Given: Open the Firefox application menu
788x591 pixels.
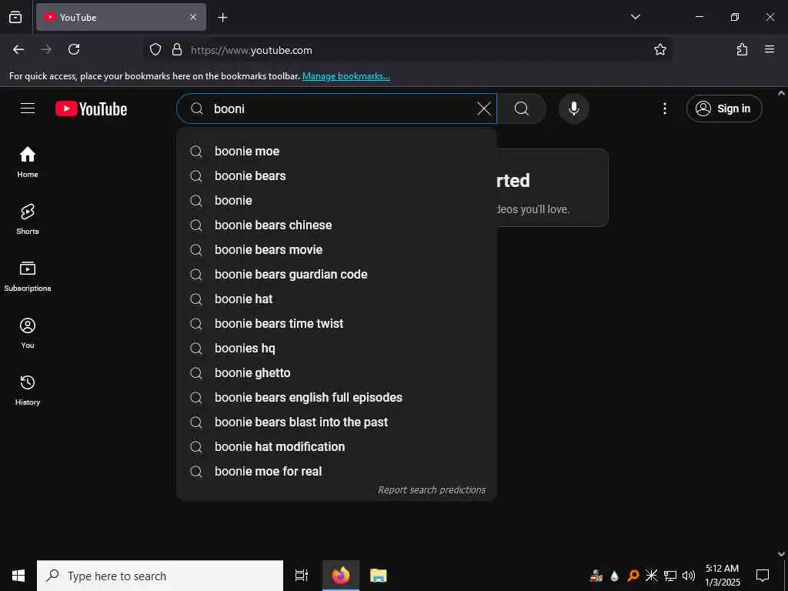Looking at the screenshot, I should pos(770,50).
